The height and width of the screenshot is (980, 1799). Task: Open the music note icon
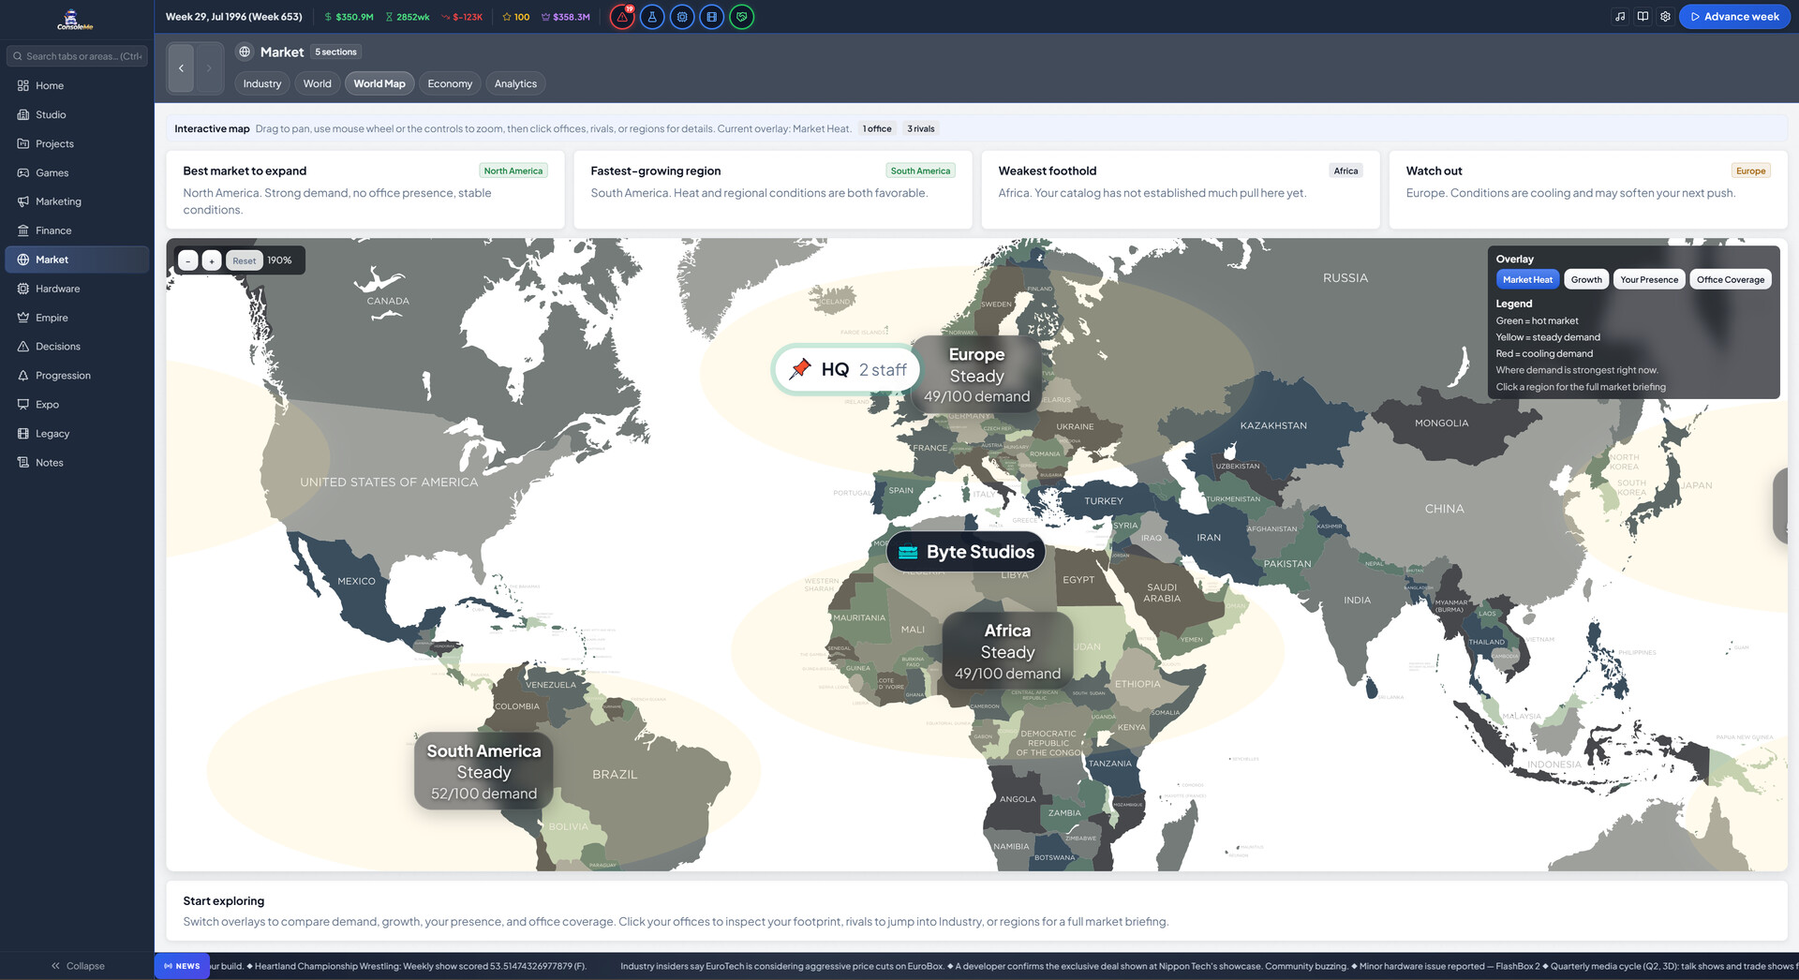click(x=1620, y=17)
